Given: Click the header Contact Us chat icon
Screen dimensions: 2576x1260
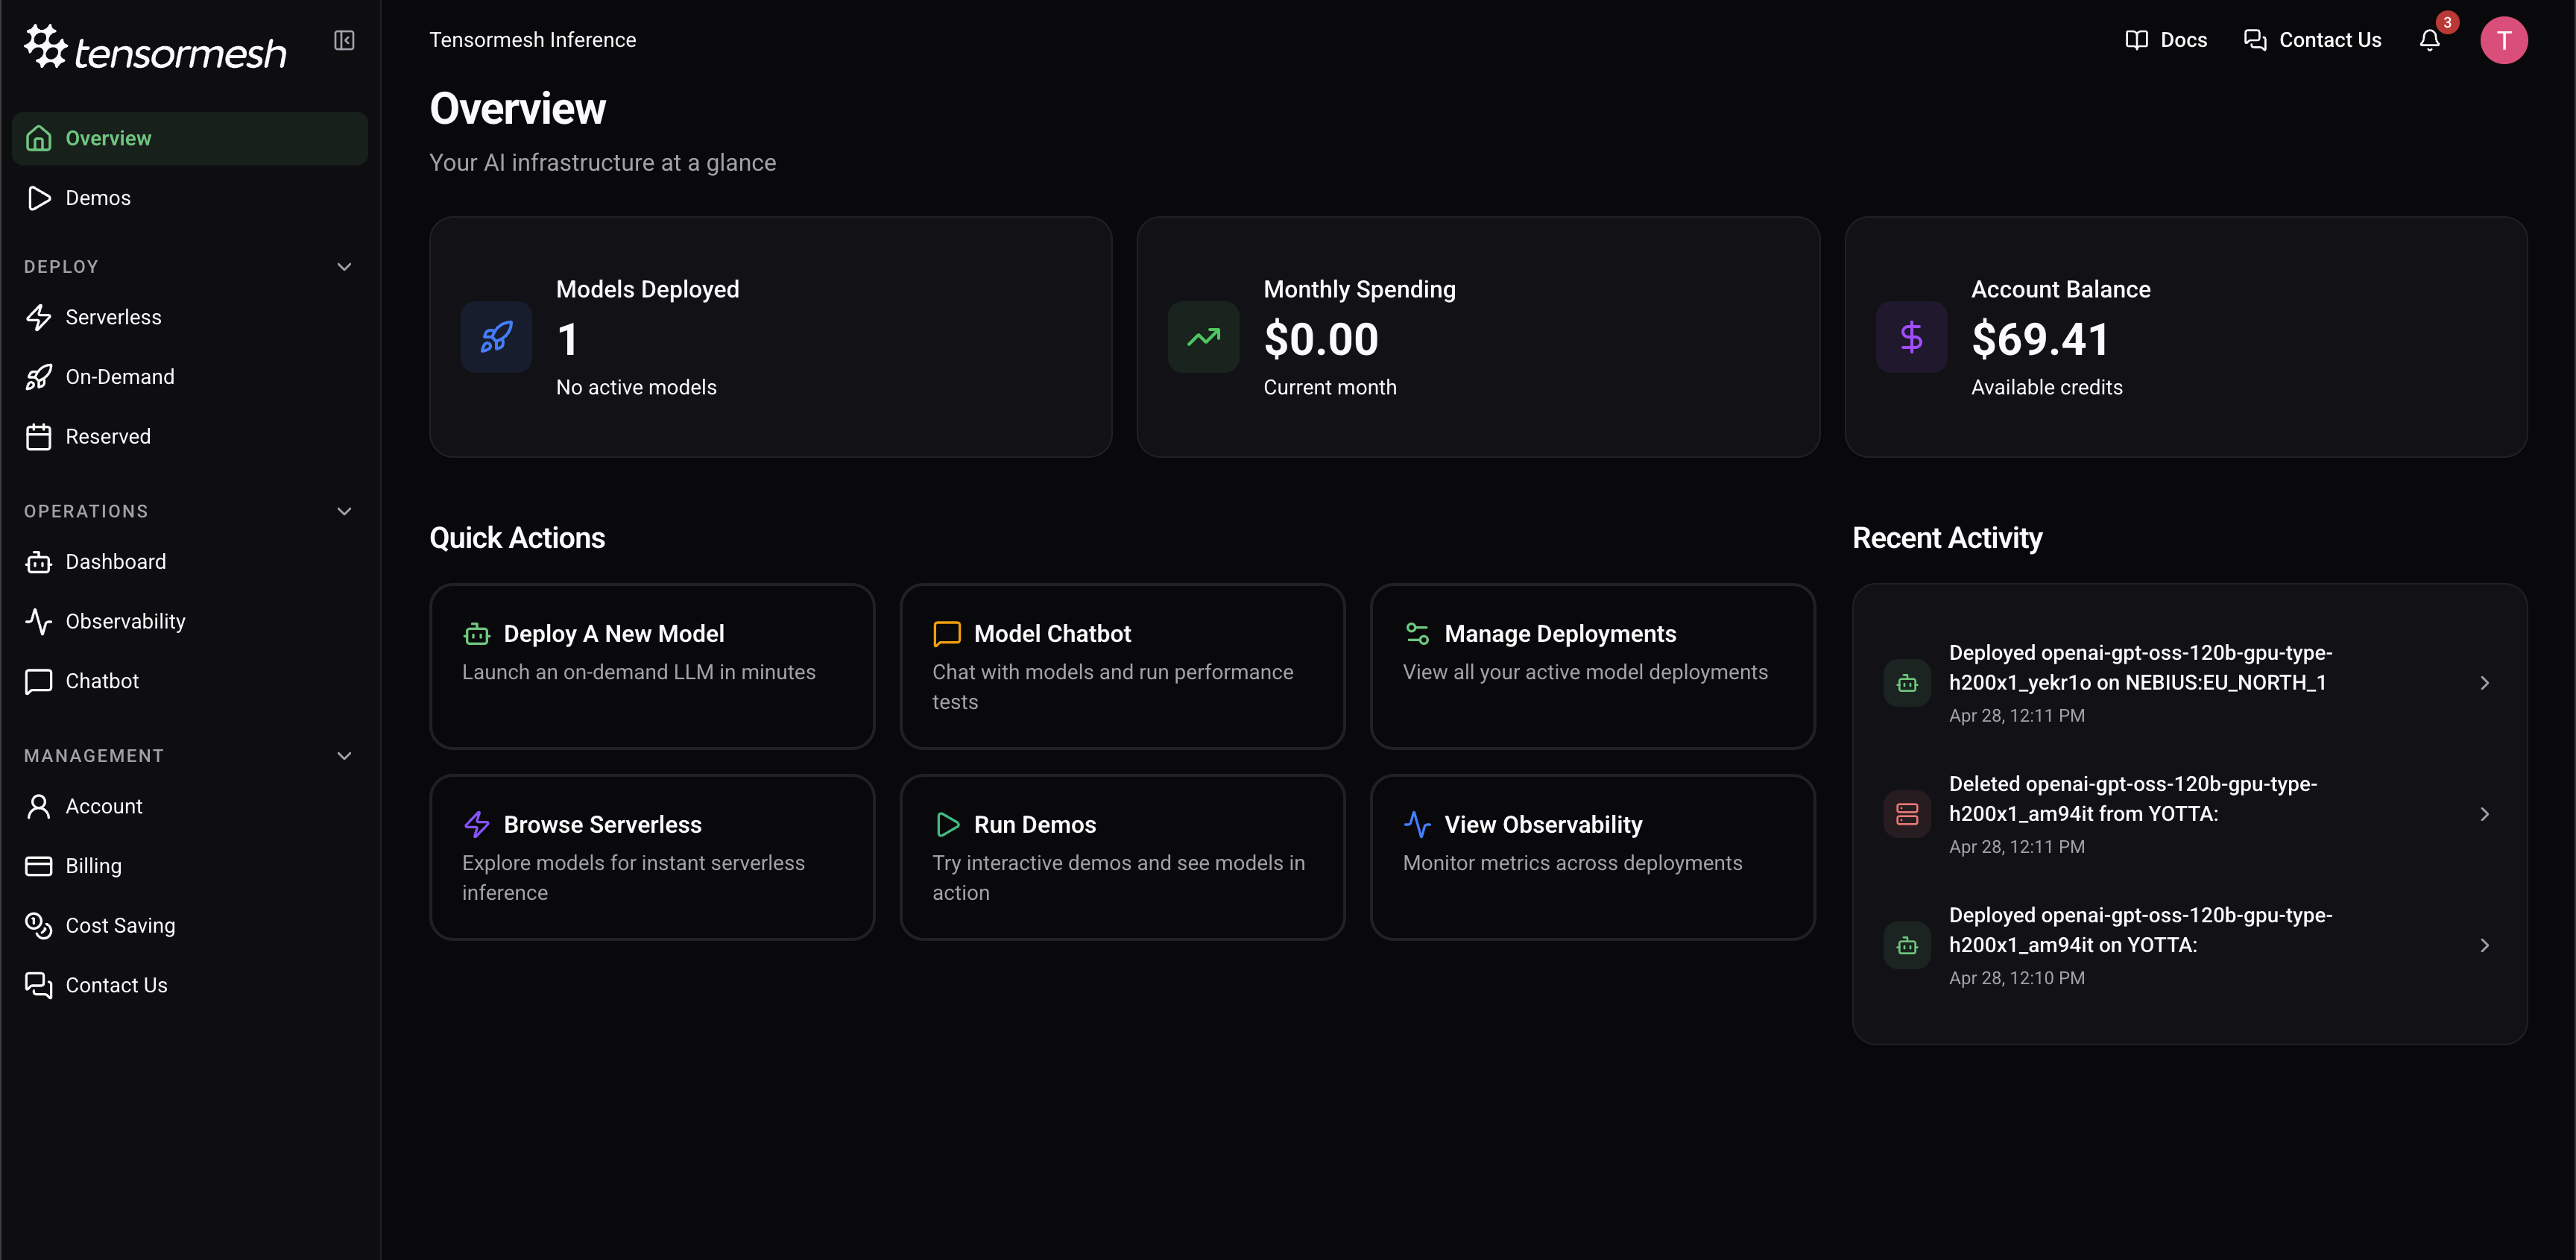Looking at the screenshot, I should pyautogui.click(x=2255, y=40).
